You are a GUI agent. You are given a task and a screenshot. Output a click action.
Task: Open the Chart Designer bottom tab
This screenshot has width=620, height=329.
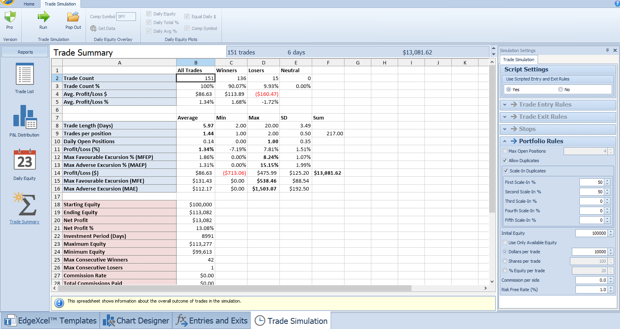click(x=136, y=321)
